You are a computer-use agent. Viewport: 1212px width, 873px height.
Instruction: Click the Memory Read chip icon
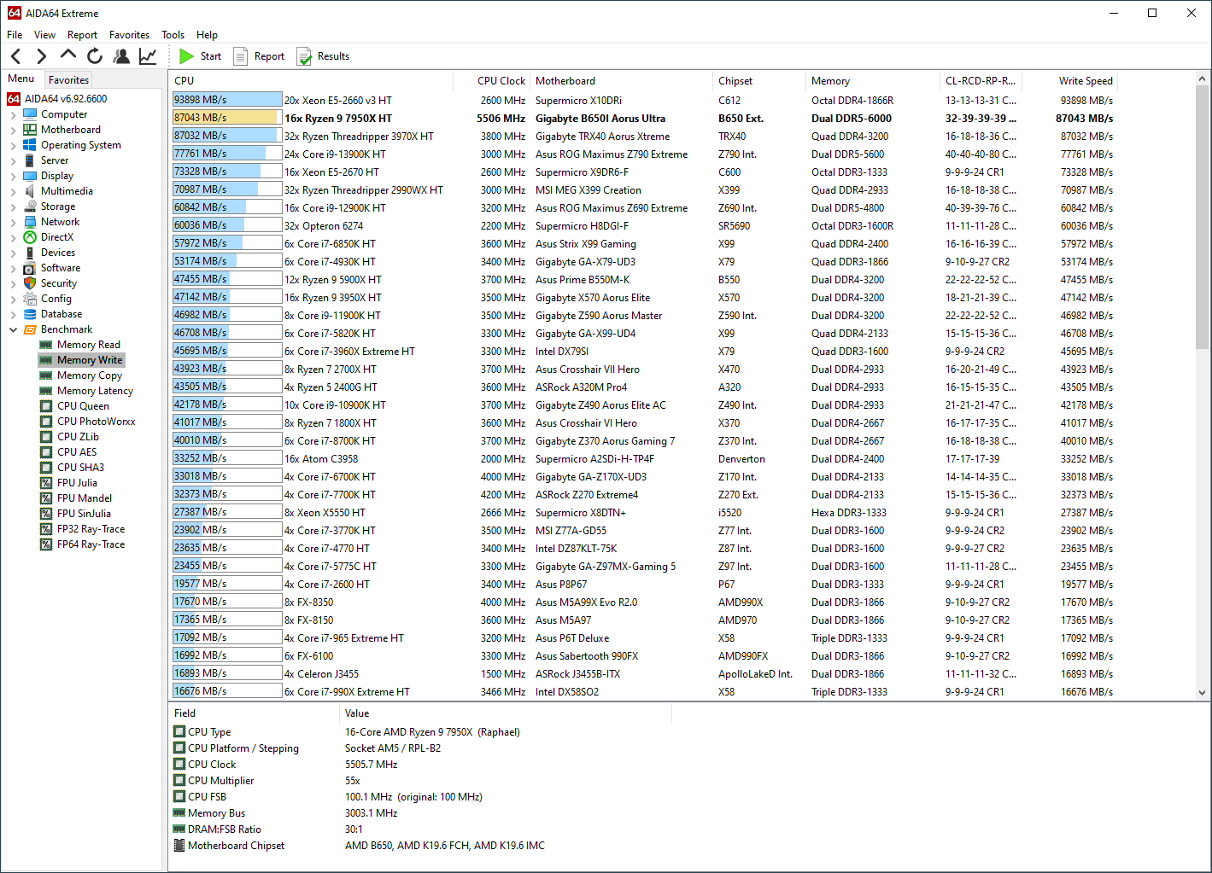point(46,345)
